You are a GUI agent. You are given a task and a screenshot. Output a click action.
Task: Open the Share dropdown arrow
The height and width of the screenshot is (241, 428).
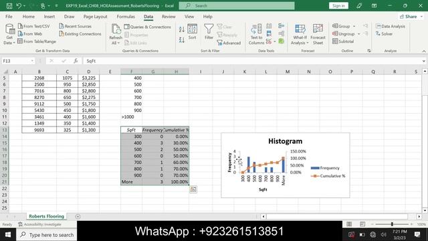coord(422,17)
